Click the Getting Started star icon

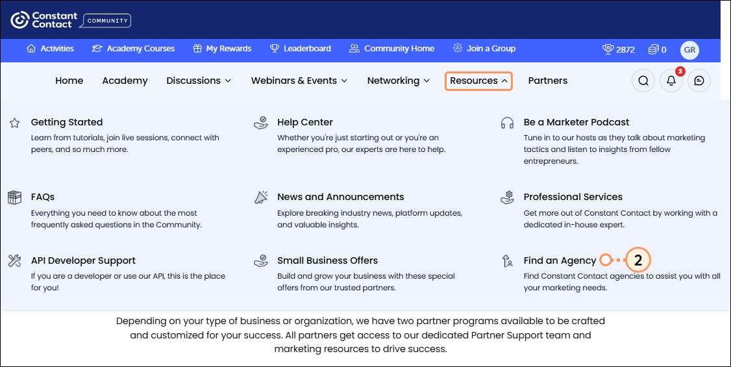[14, 123]
